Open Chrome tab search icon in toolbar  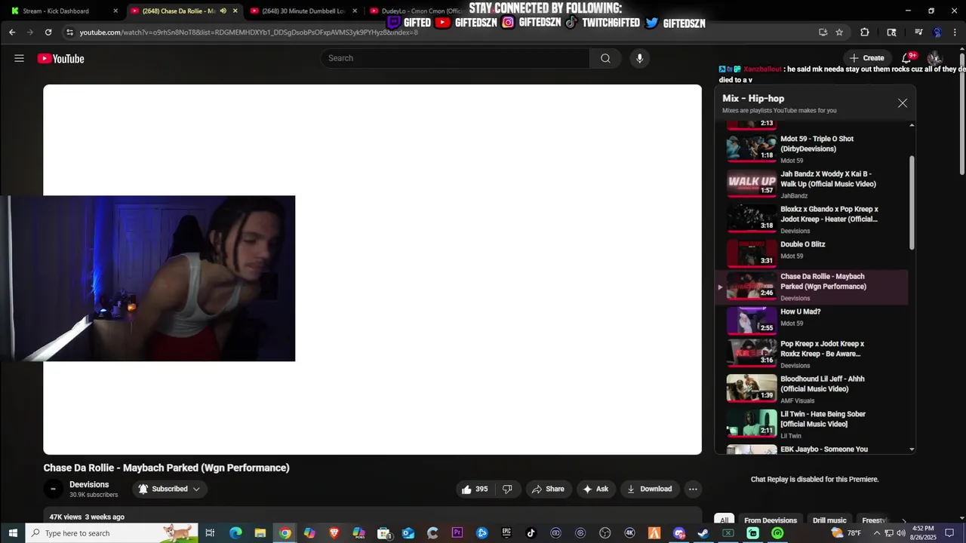pos(891,32)
